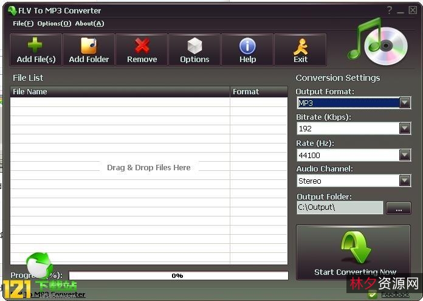The width and height of the screenshot is (423, 301).
Task: Close the FLV To MP3 Converter window
Action: click(413, 10)
